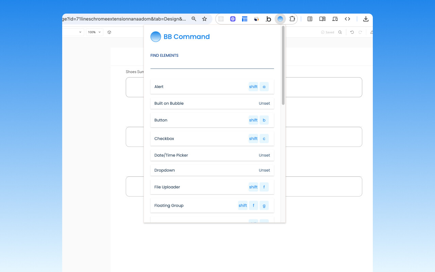Click the redo arrow in the editor
435x272 pixels.
point(360,32)
